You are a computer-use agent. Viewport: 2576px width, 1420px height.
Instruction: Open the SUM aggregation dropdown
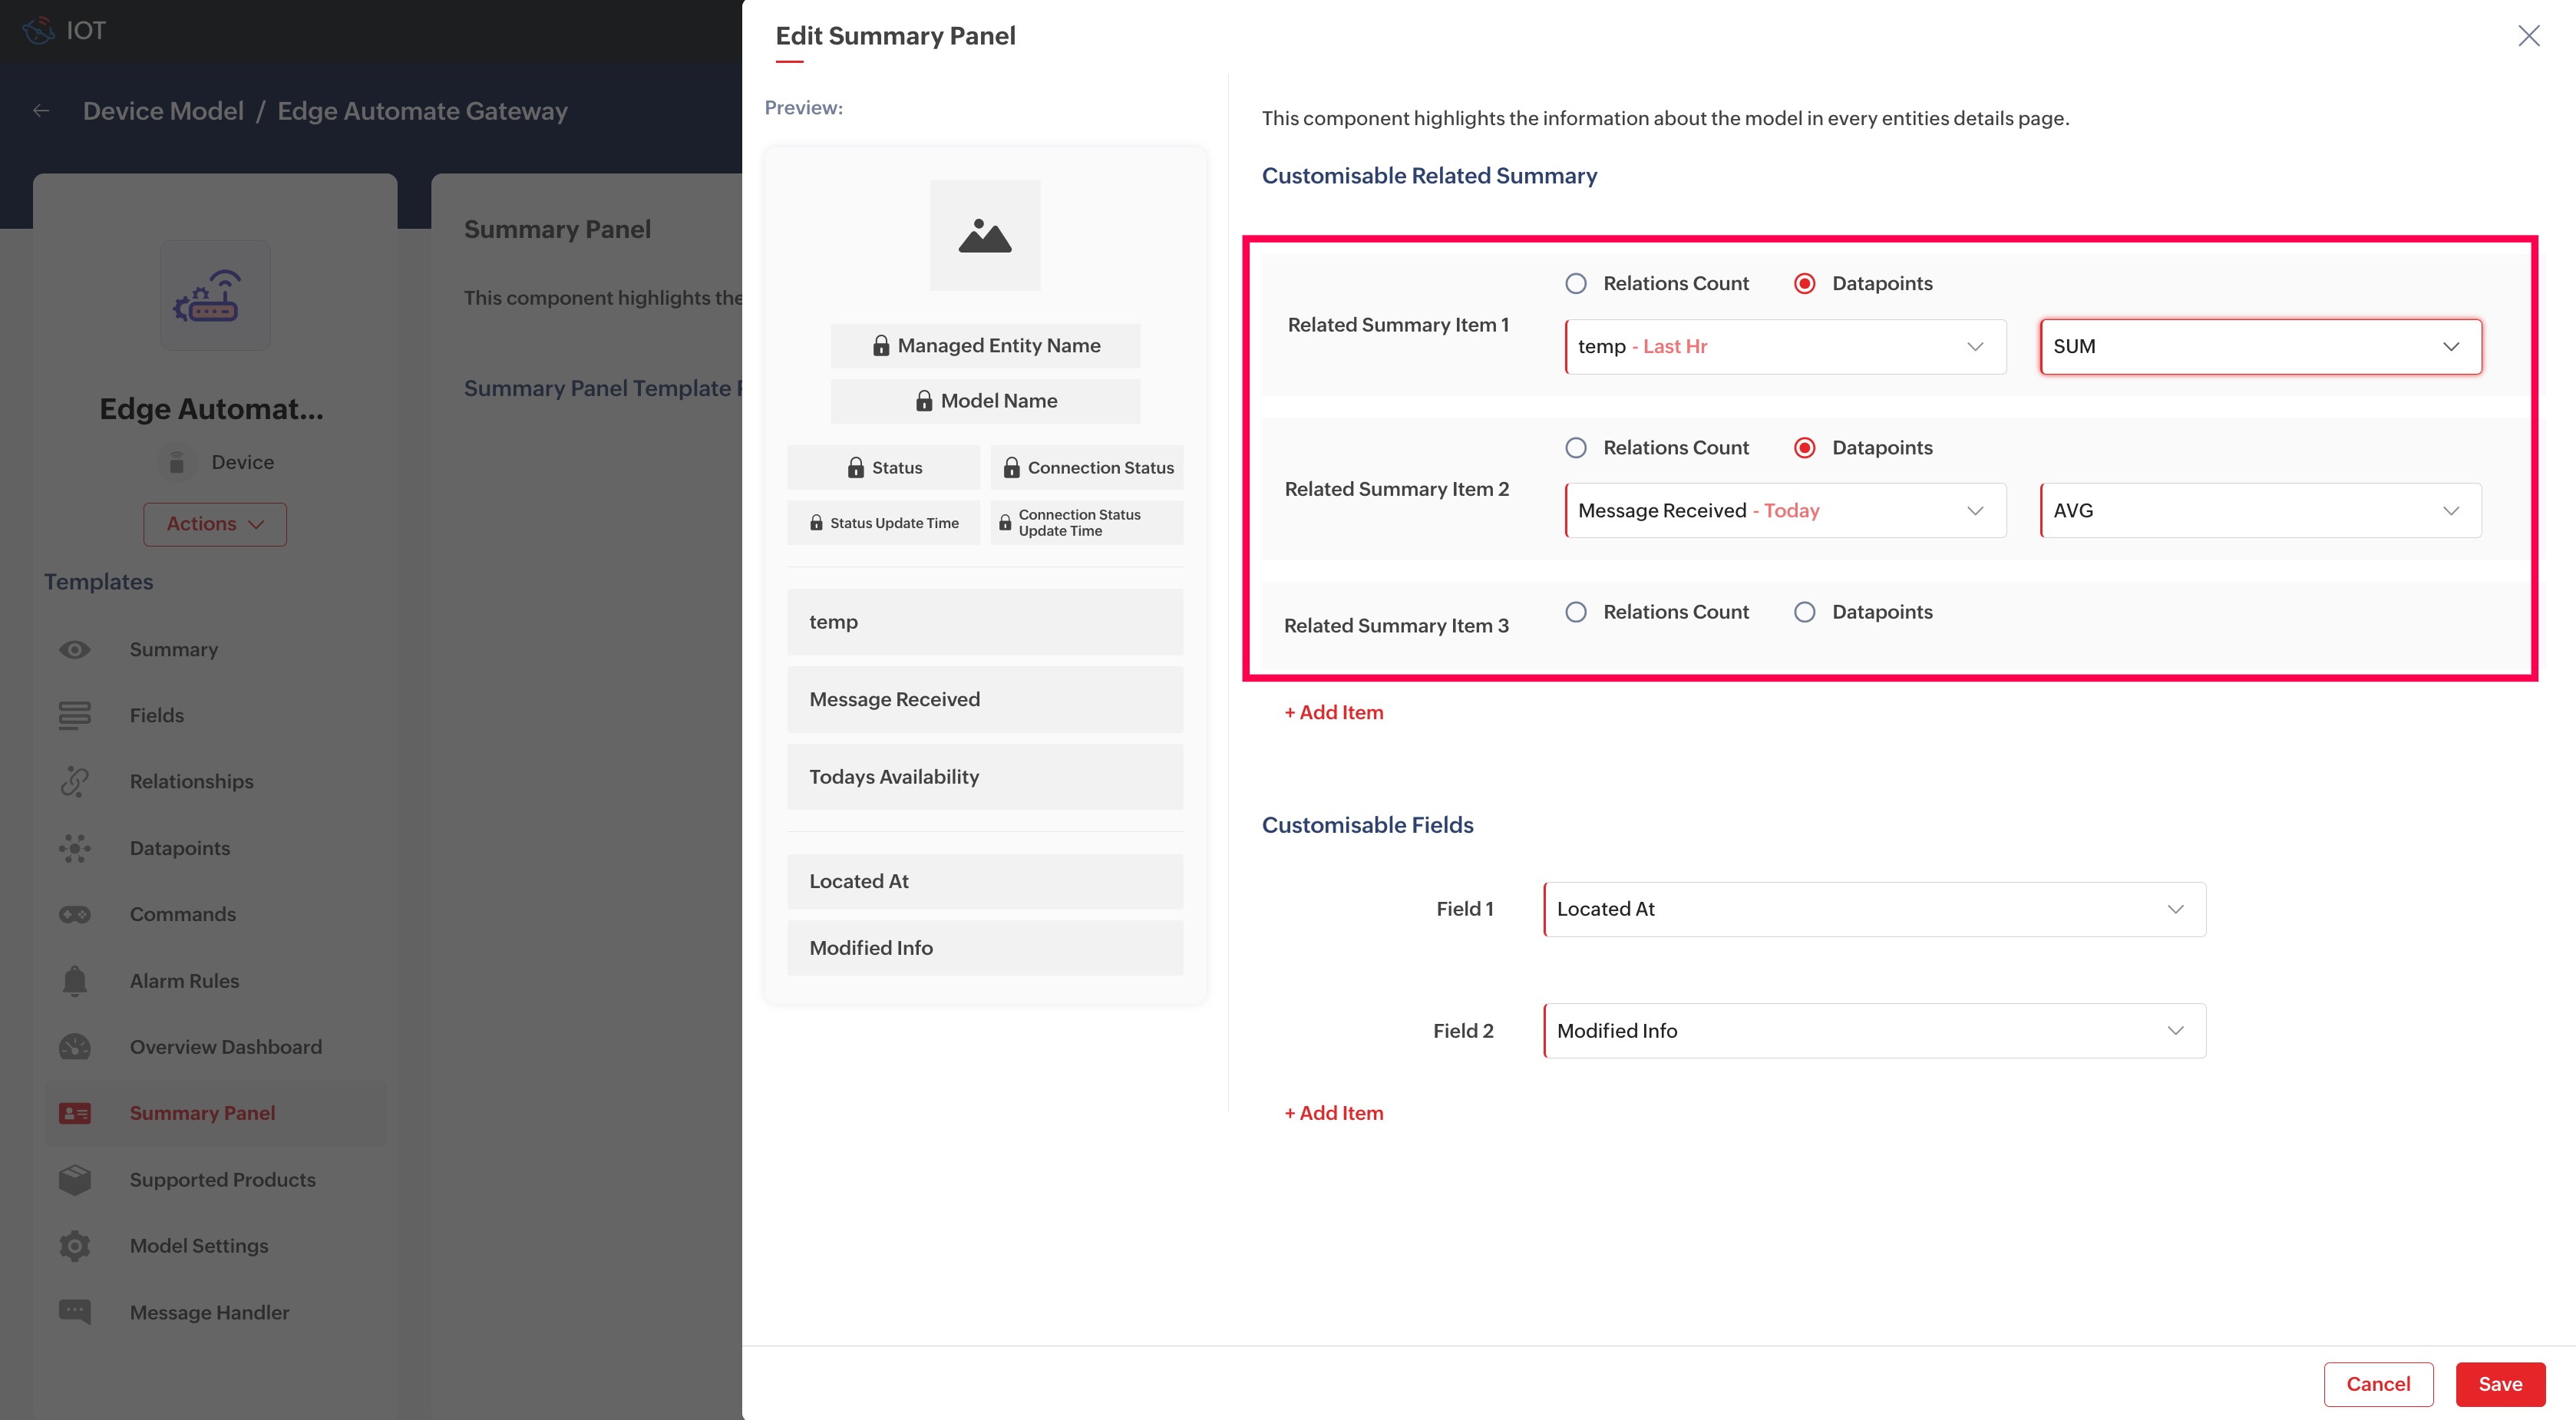(x=2260, y=347)
